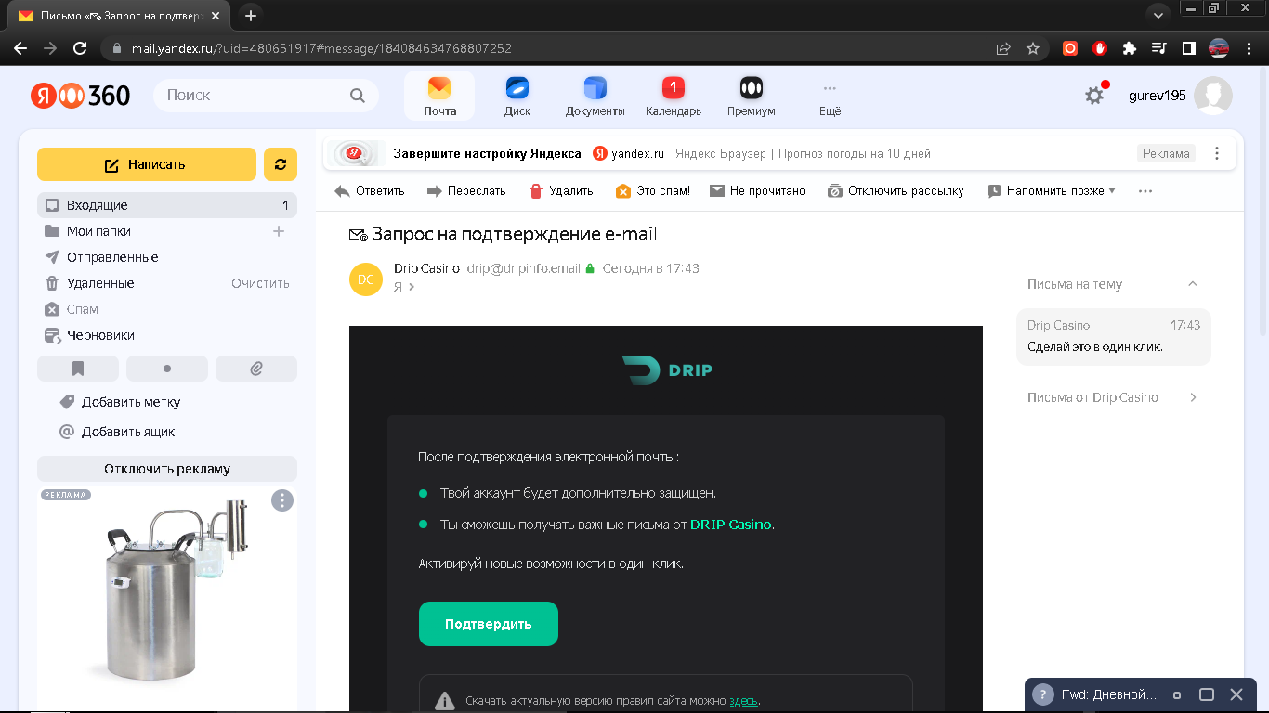The image size is (1269, 713).
Task: Open the settings gear icon
Action: [x=1095, y=95]
